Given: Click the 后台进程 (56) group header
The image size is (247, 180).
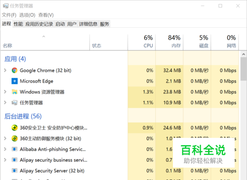Looking at the screenshot, I should point(23,116).
